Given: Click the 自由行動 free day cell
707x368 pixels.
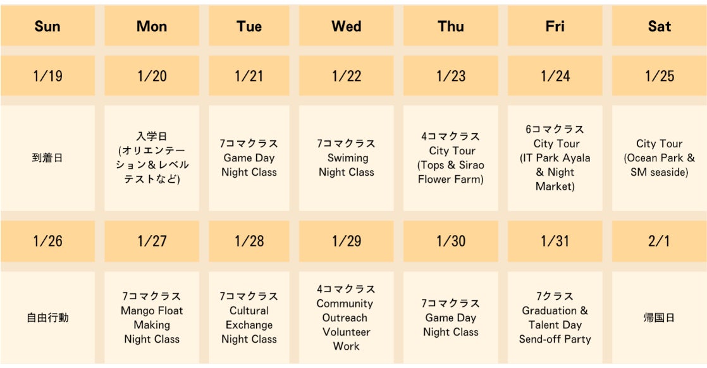Looking at the screenshot, I should (47, 317).
